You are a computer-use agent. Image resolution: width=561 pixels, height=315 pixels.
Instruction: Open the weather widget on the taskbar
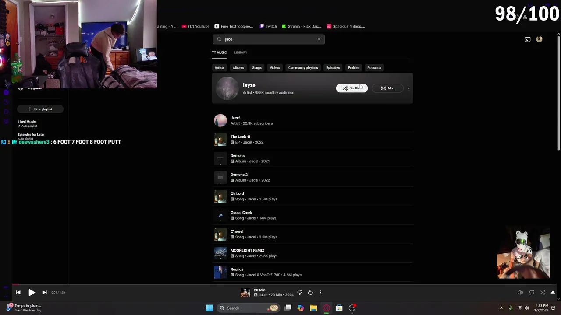pyautogui.click(x=24, y=308)
